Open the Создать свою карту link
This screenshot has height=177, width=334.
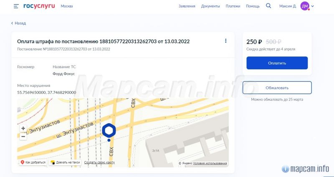[x=99, y=162]
